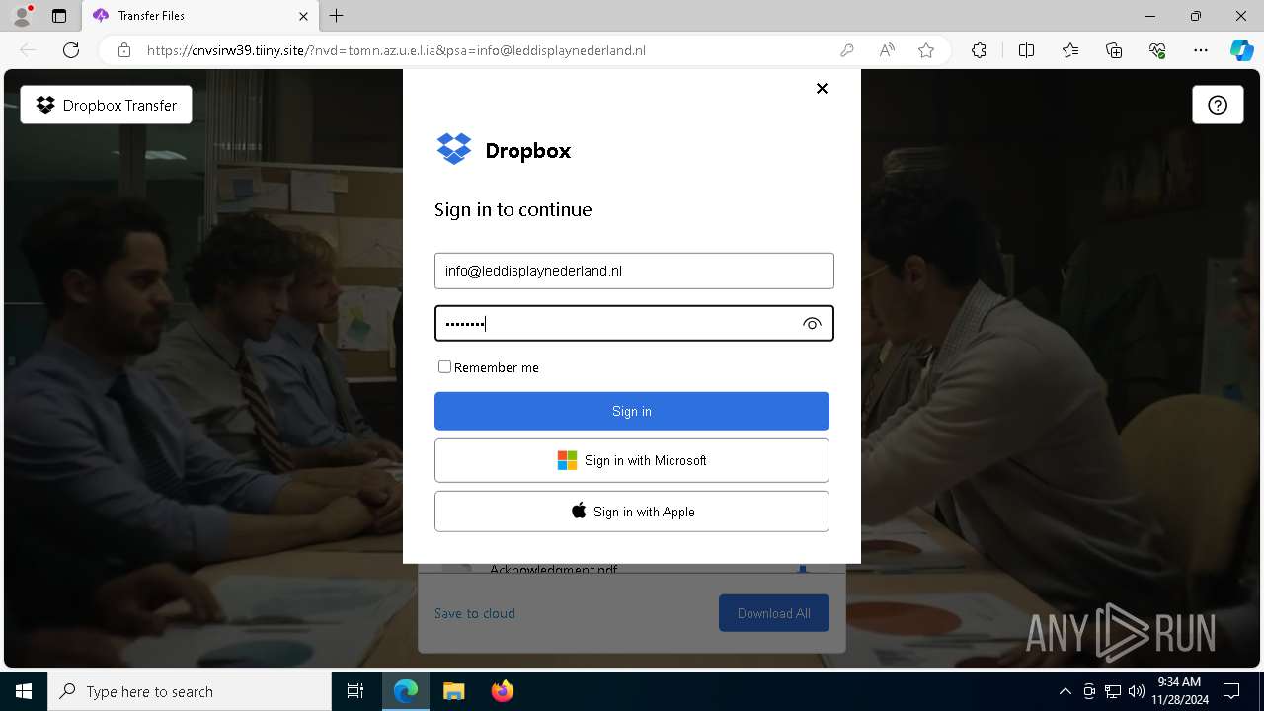Open network status tray icon
This screenshot has width=1264, height=711.
[1113, 691]
